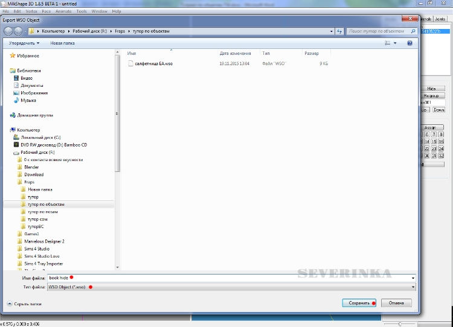Viewport: 453px width, 327px height.
Task: Open Домашняя группа in navigation pane
Action: point(34,115)
